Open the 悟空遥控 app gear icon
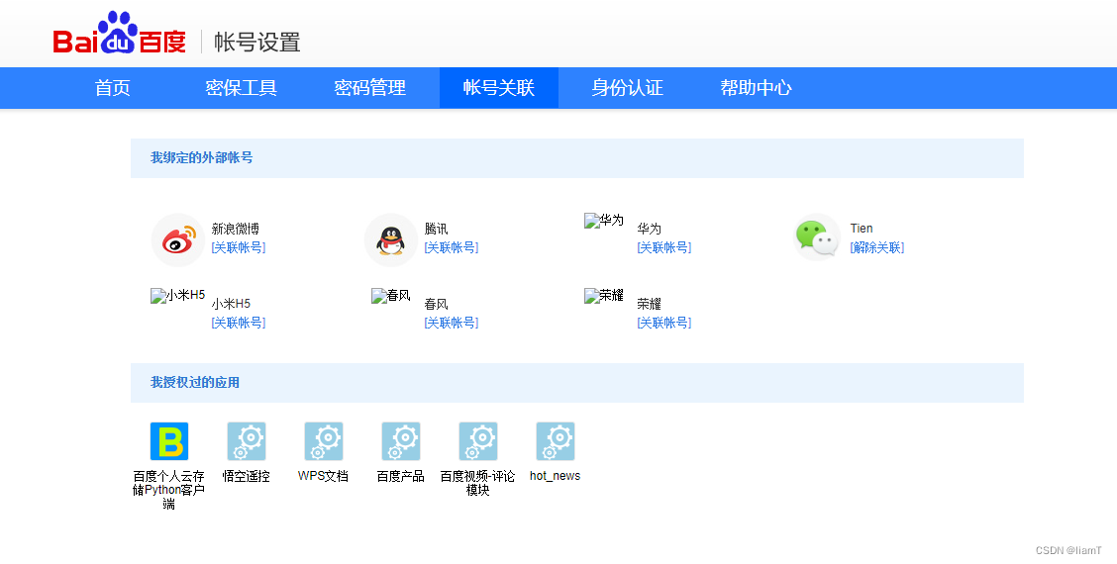 coord(247,441)
